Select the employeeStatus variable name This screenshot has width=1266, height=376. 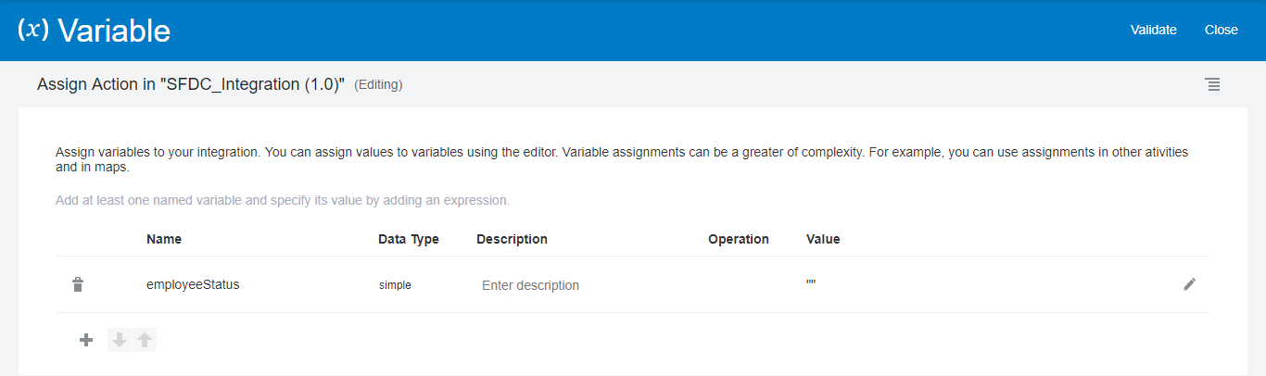(193, 285)
